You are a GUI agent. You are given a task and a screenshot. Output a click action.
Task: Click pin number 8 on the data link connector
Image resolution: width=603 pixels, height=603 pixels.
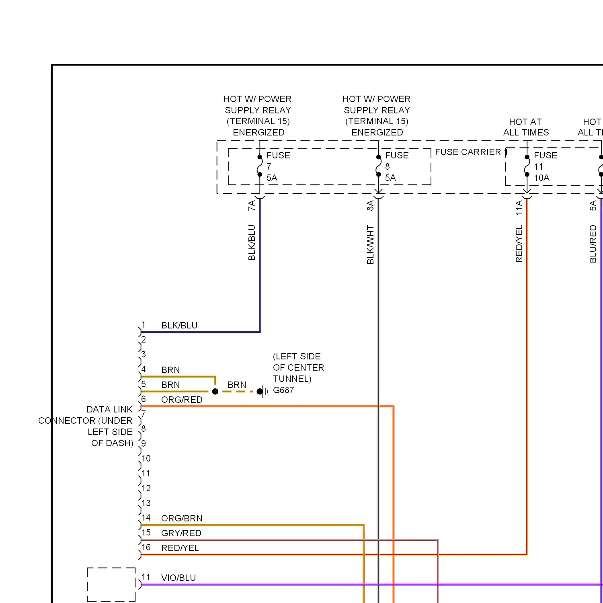pyautogui.click(x=144, y=429)
